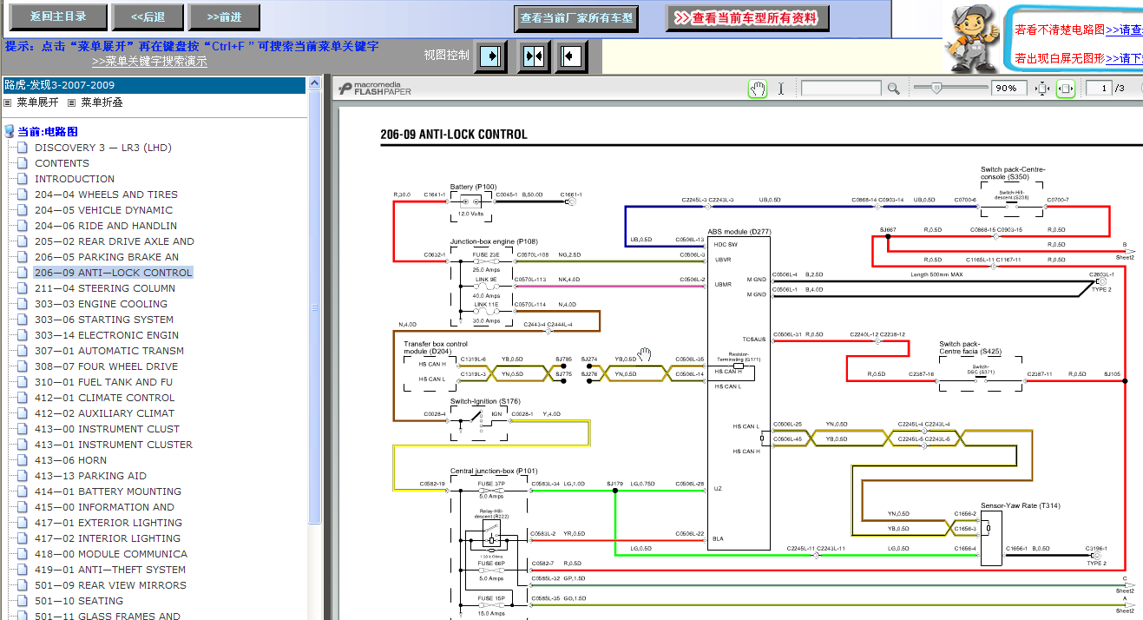The image size is (1143, 620).
Task: Click the Macromedia FlashPaper logo
Action: point(374,88)
